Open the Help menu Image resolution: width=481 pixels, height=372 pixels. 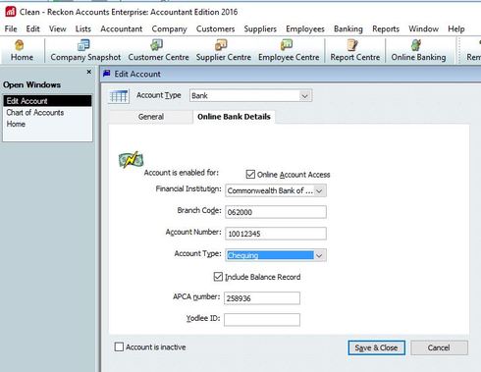coord(456,28)
